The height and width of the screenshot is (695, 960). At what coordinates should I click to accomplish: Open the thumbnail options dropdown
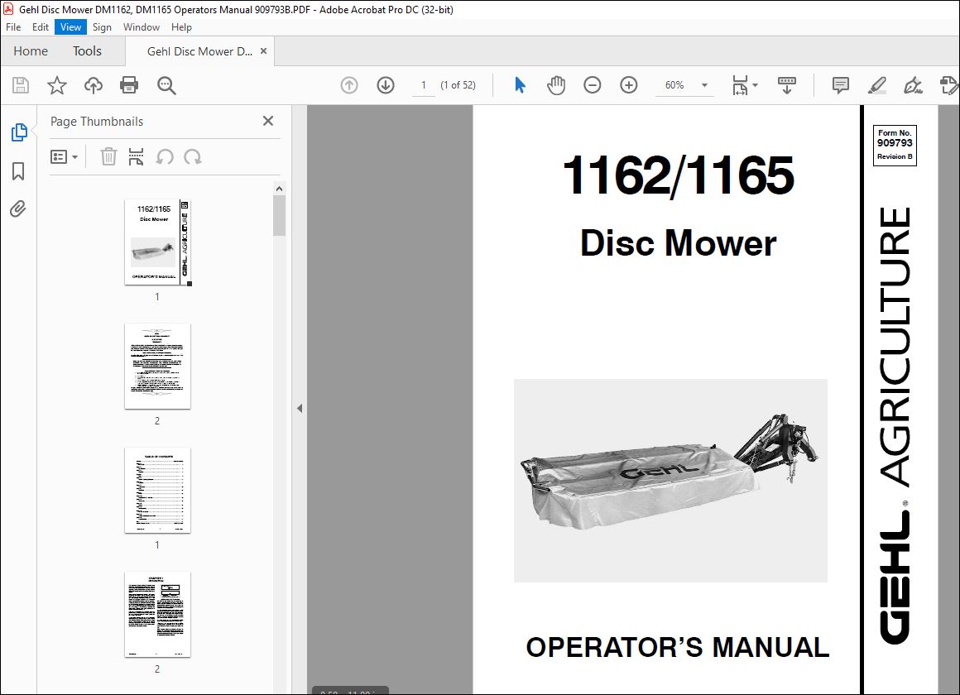(64, 156)
